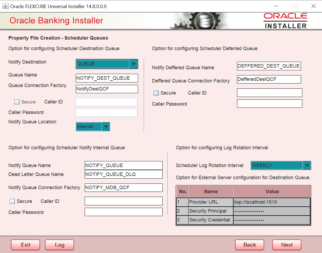Click the Security Principal masked value cell
This screenshot has width=322, height=253.
[272, 211]
